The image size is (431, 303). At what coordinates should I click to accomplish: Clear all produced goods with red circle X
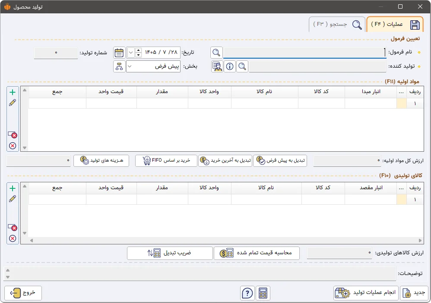[13, 238]
